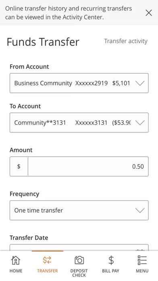Viewport: 158px width, 281px height.
Task: Choose the One time transfer option box
Action: [79, 210]
